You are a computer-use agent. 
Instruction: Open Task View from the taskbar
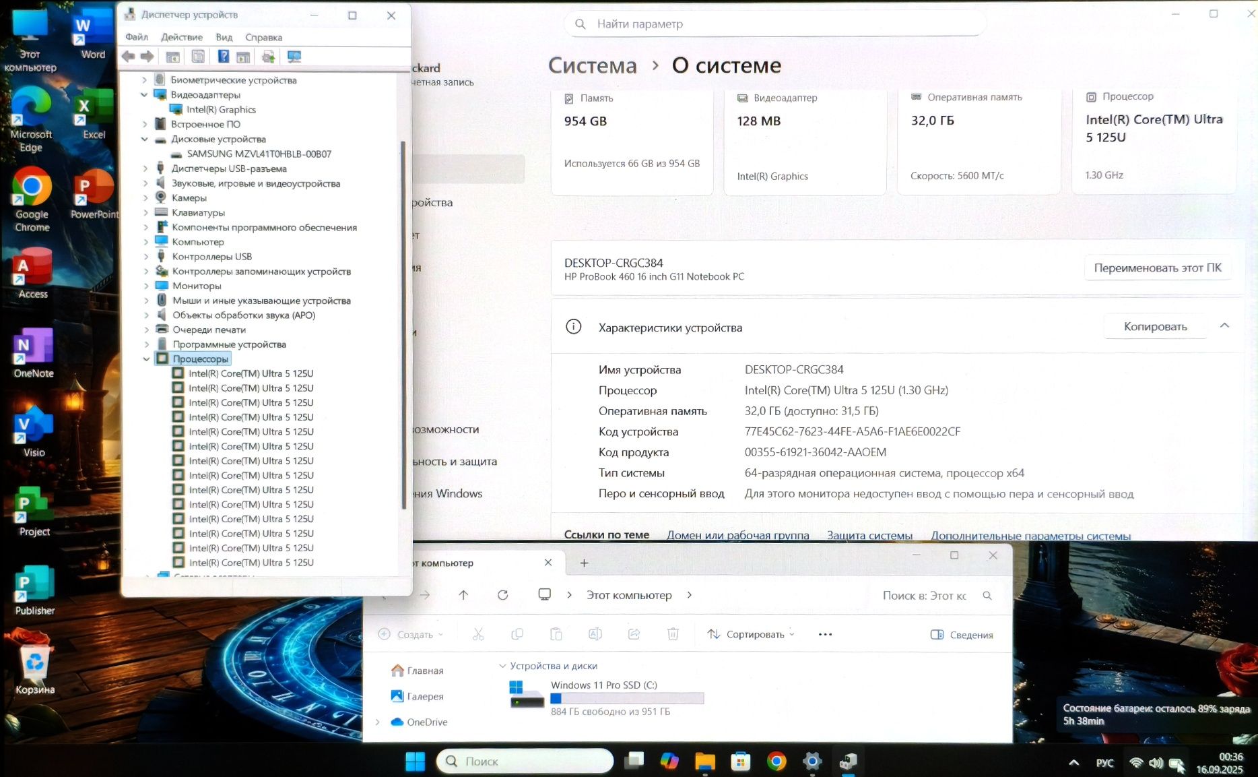[634, 762]
